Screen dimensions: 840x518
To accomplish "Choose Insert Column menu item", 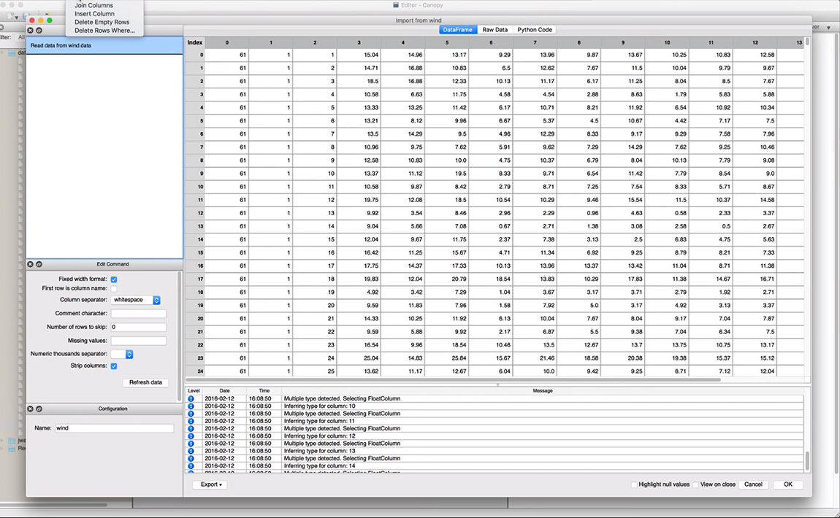I will pos(94,14).
